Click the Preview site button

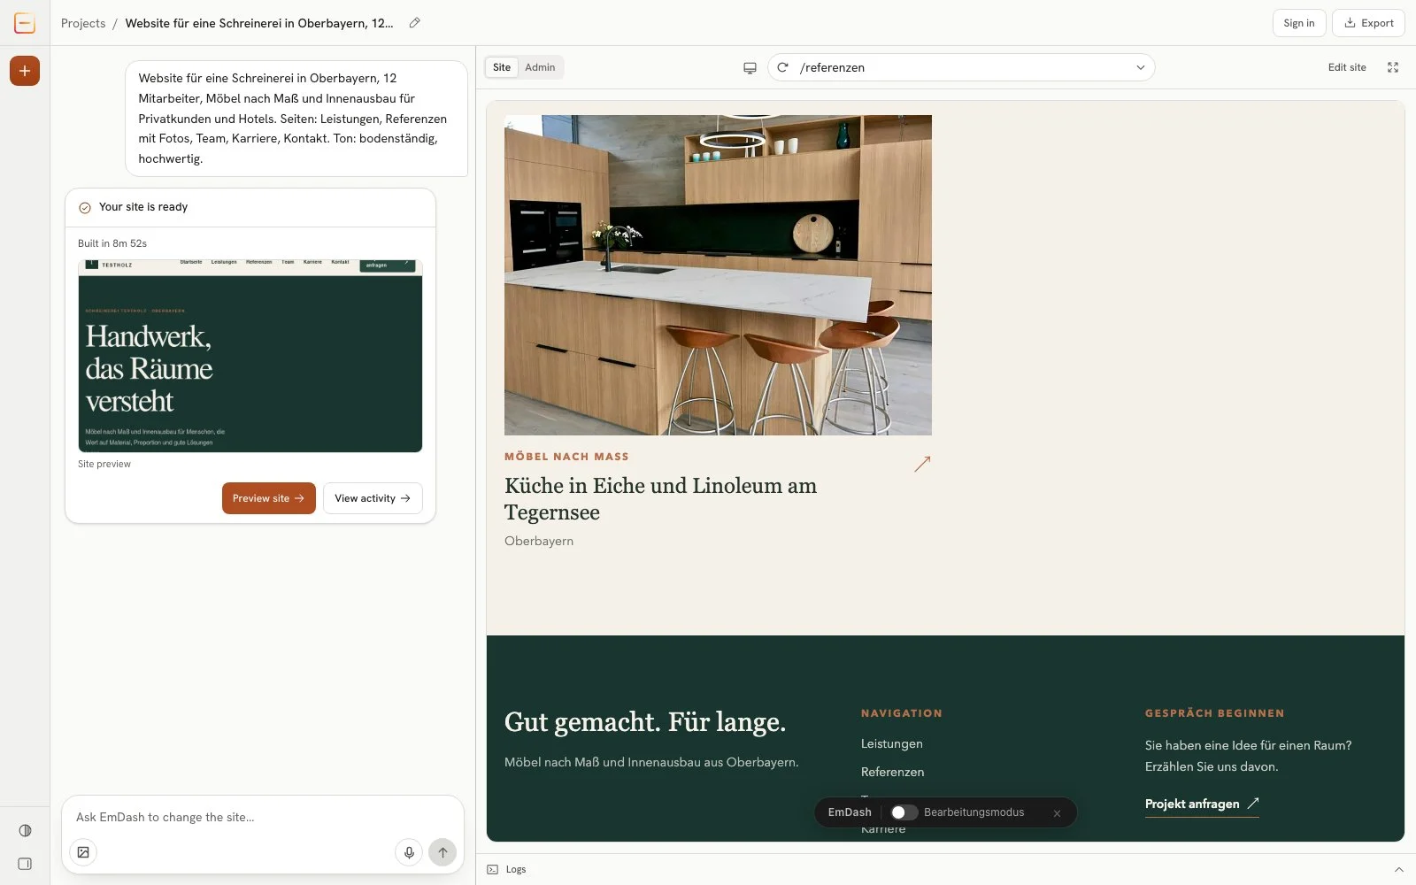(x=268, y=498)
